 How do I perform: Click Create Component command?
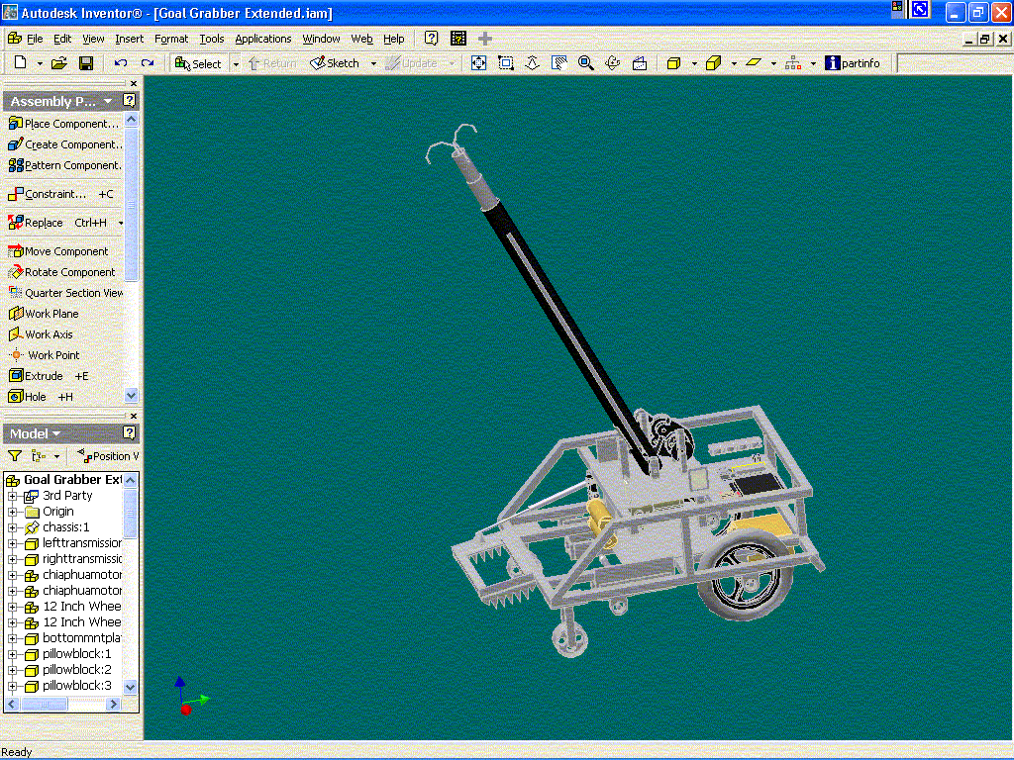click(x=64, y=144)
